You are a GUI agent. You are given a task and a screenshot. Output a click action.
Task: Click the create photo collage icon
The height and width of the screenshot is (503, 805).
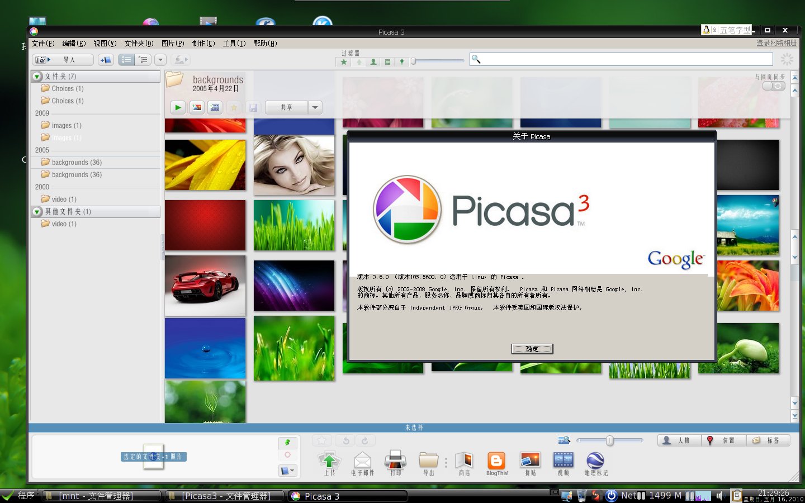tap(197, 107)
